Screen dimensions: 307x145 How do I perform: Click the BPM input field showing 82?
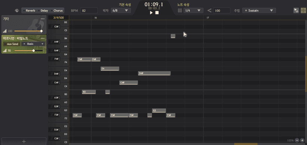click(89, 10)
